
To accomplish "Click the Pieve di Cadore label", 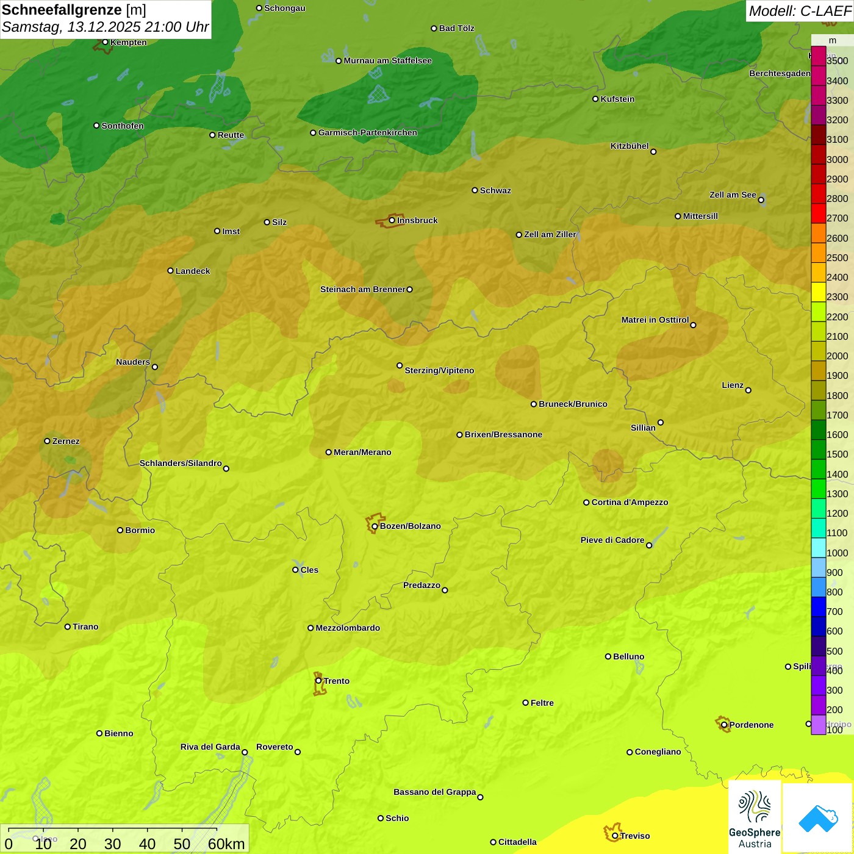I will (612, 540).
